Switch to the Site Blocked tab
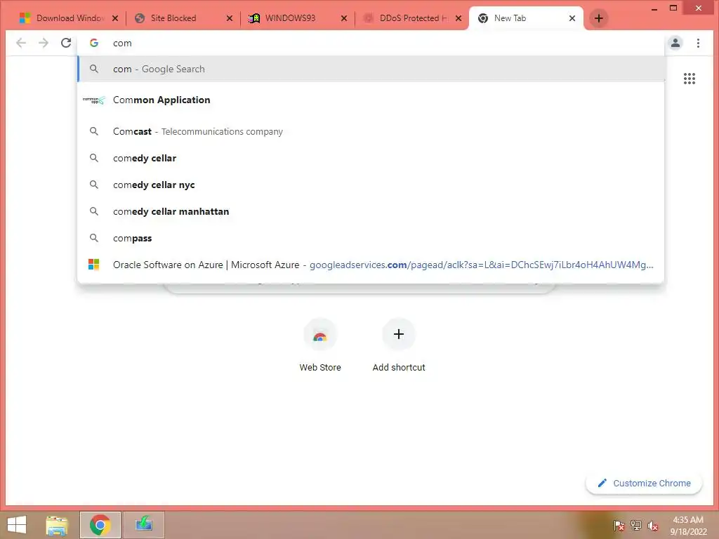Image resolution: width=719 pixels, height=539 pixels. pyautogui.click(x=183, y=18)
